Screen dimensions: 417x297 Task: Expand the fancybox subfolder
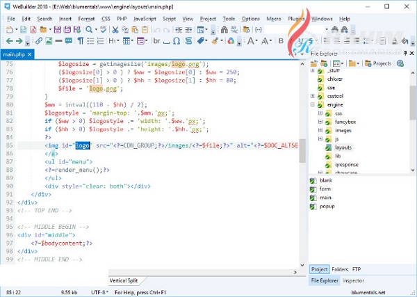320,121
